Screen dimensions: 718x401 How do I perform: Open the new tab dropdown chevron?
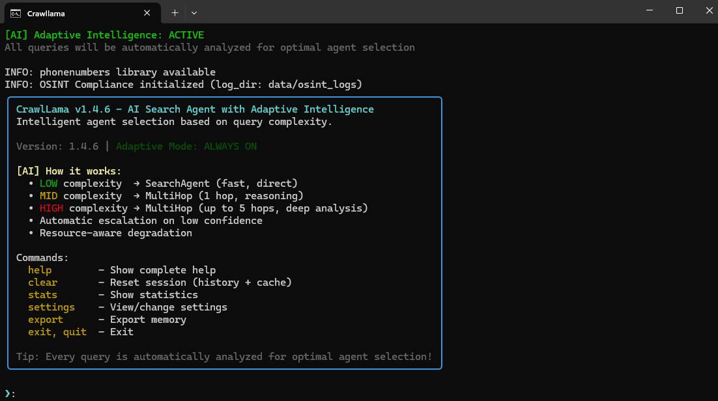point(194,12)
